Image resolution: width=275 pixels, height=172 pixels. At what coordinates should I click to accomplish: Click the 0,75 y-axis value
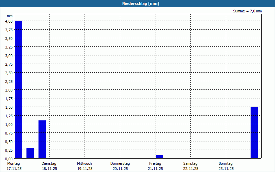tap(9, 133)
